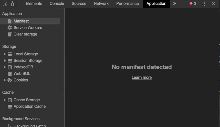Open the Network tab

[101, 4]
